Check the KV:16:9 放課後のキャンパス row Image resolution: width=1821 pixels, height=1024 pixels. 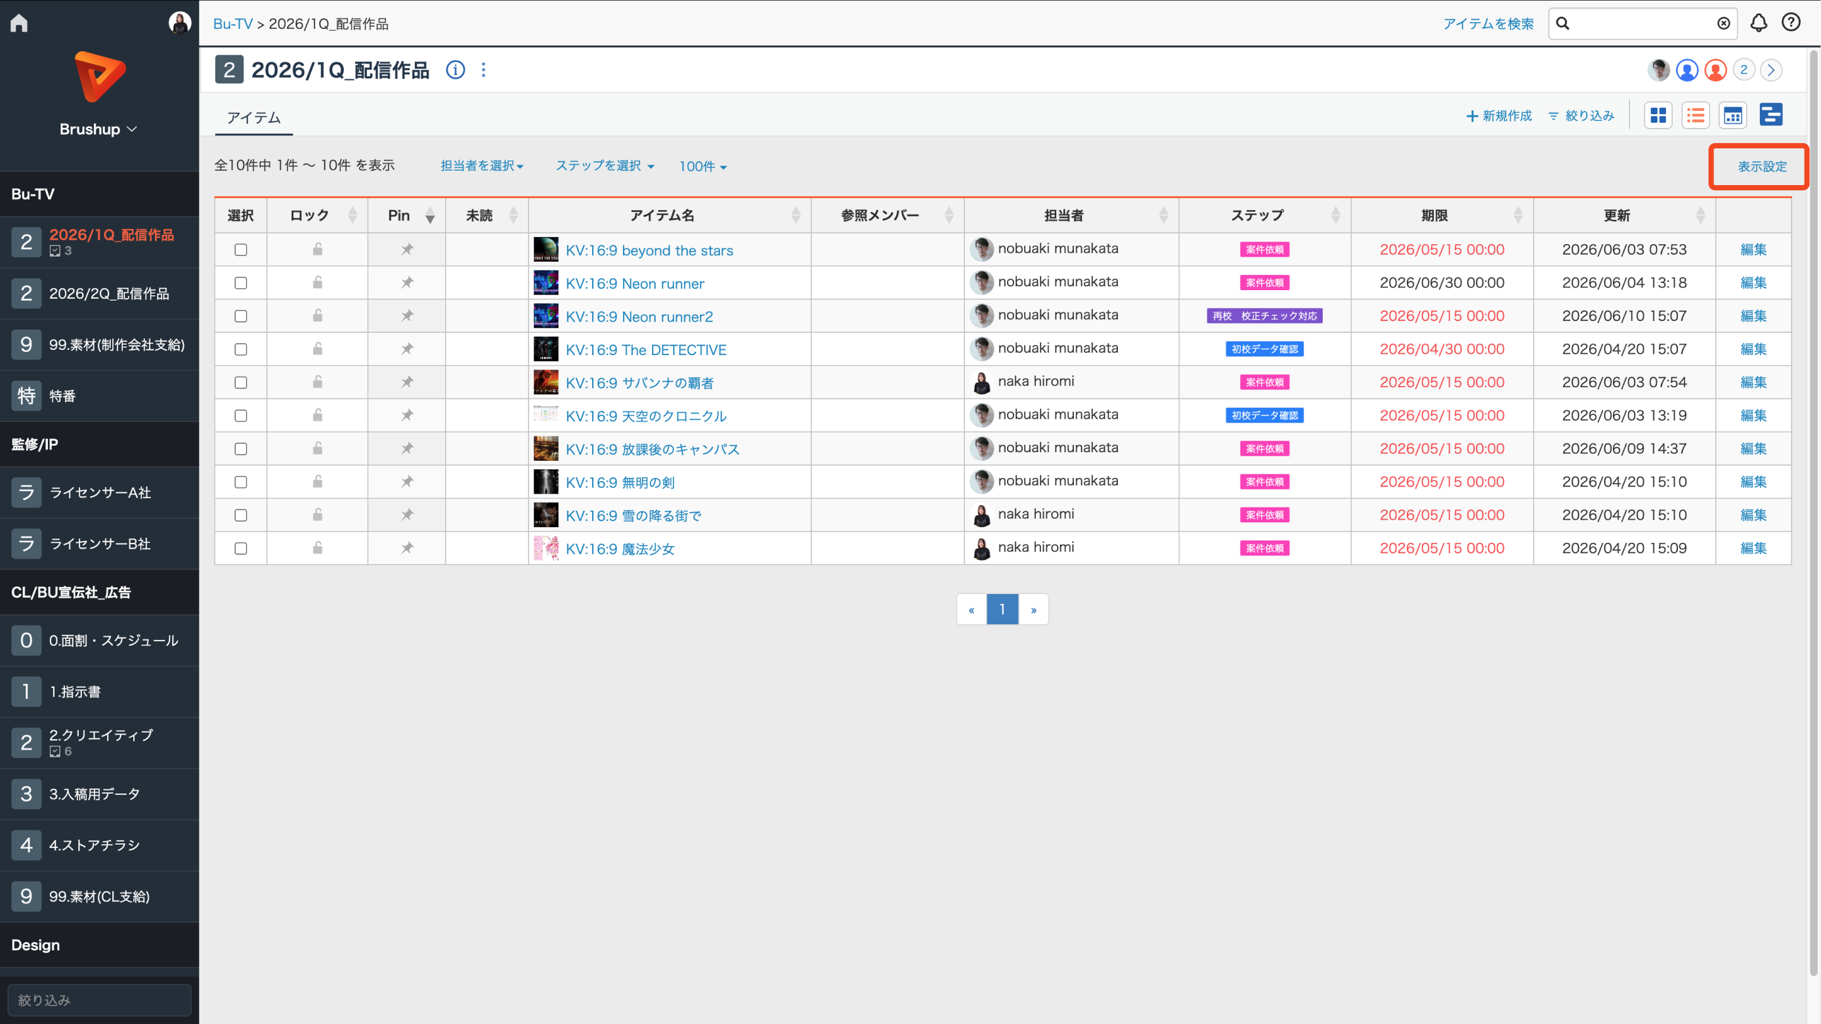pyautogui.click(x=241, y=450)
